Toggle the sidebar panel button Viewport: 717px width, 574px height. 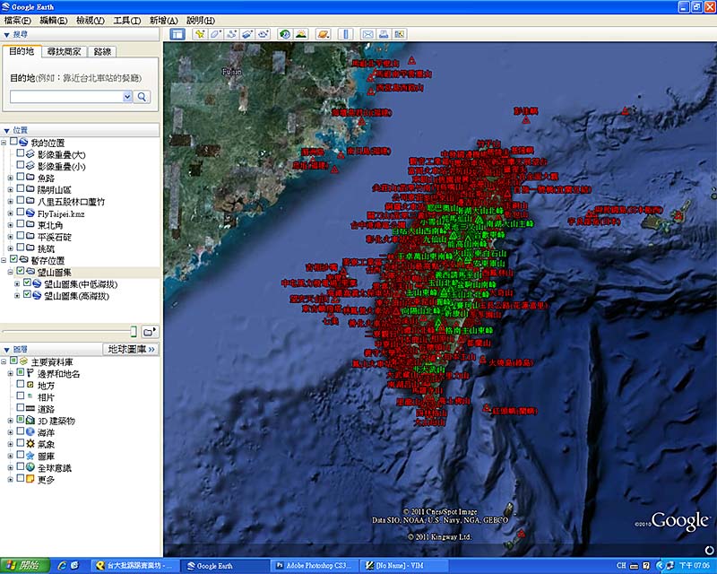click(177, 34)
